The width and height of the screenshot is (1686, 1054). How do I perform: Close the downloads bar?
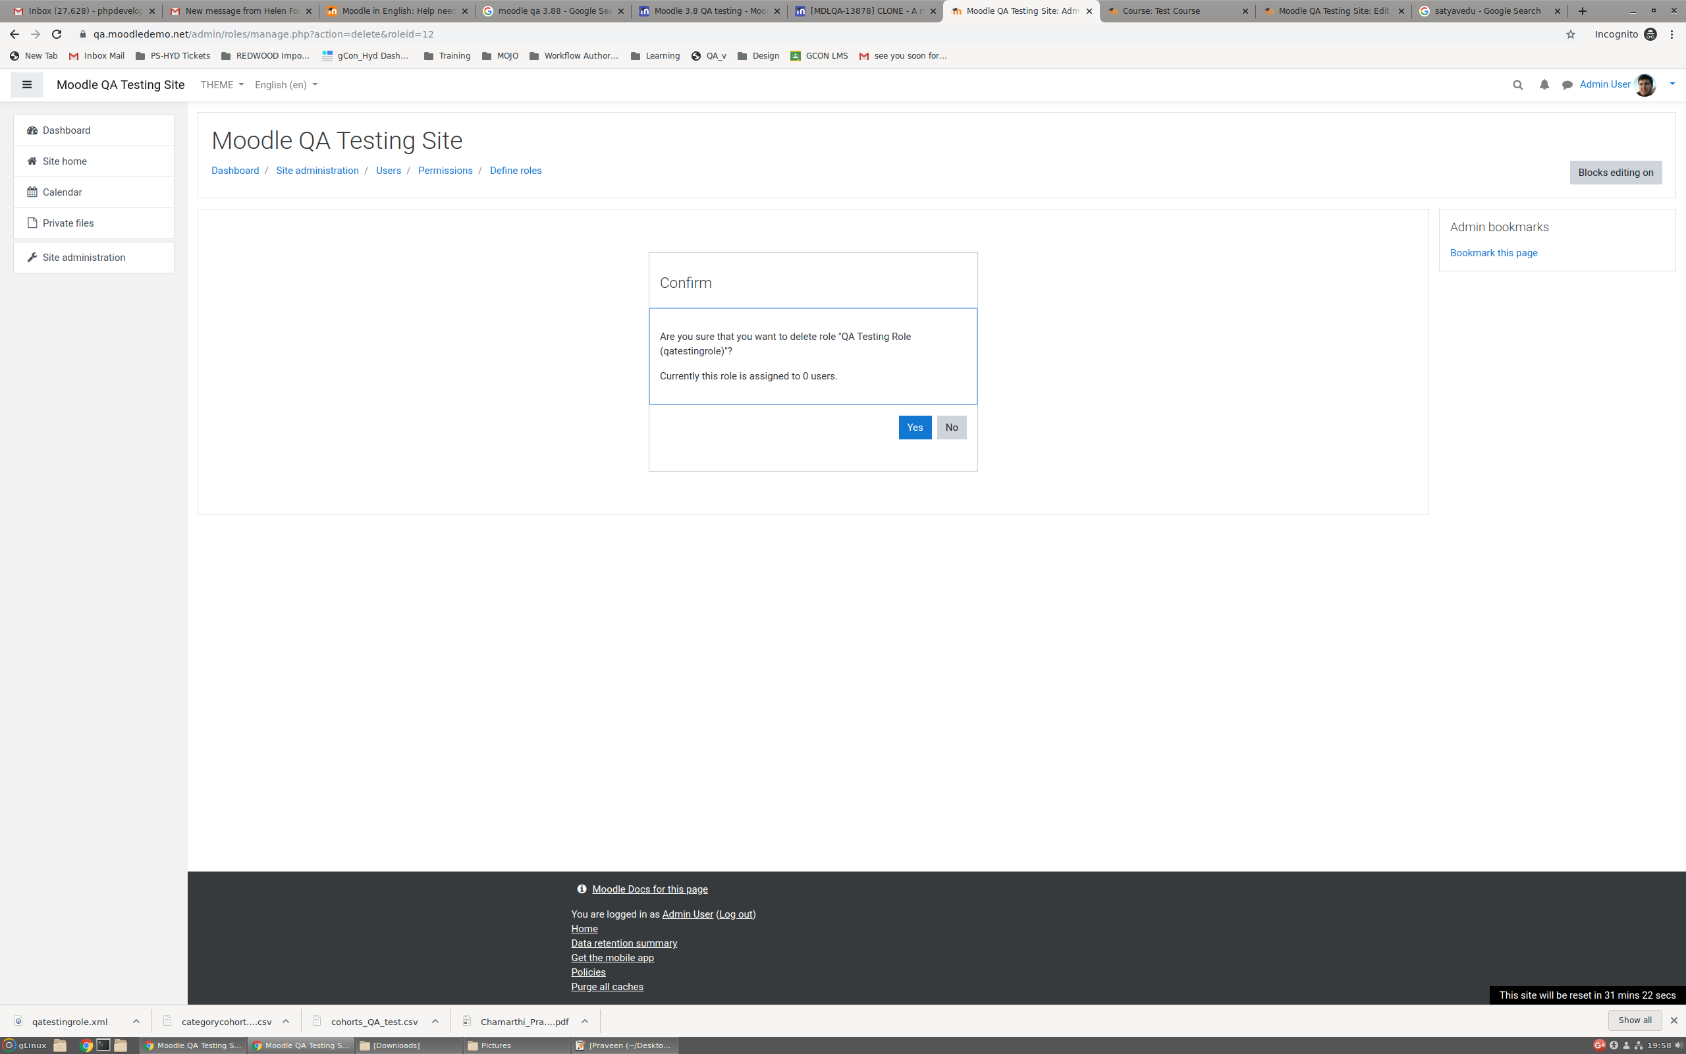tap(1673, 1020)
